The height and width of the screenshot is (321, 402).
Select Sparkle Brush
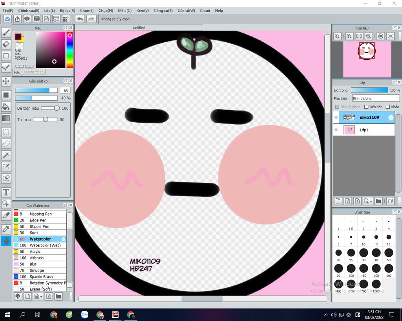tap(40, 276)
